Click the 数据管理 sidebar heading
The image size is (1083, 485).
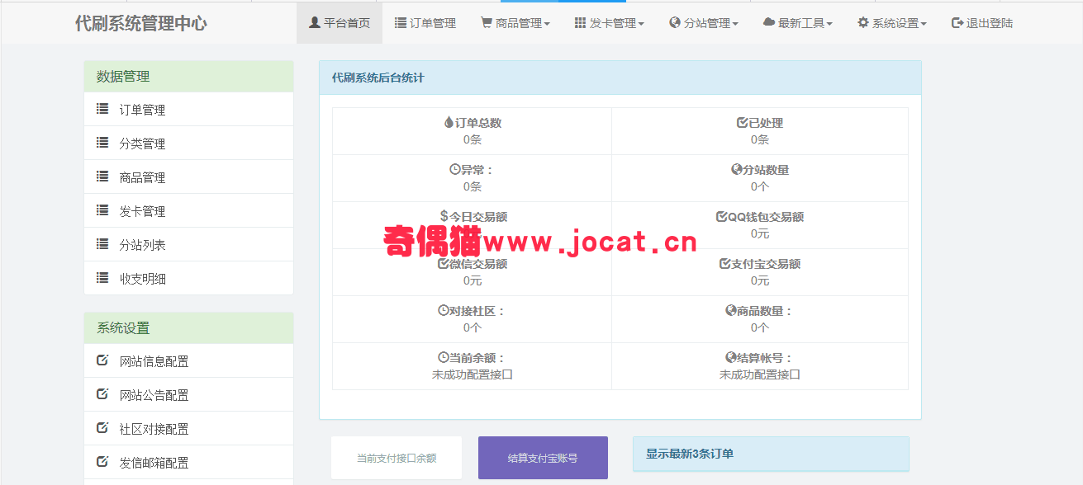[188, 77]
